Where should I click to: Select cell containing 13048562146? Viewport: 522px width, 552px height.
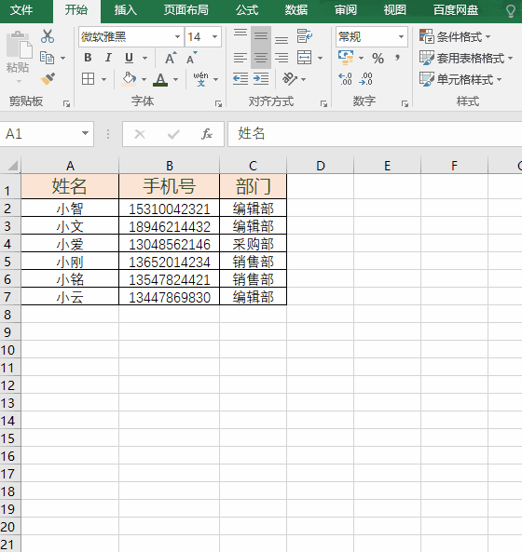169,243
